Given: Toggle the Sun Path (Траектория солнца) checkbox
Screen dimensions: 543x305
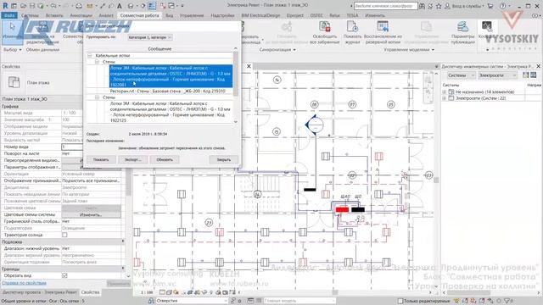Looking at the screenshot, I should [64, 235].
